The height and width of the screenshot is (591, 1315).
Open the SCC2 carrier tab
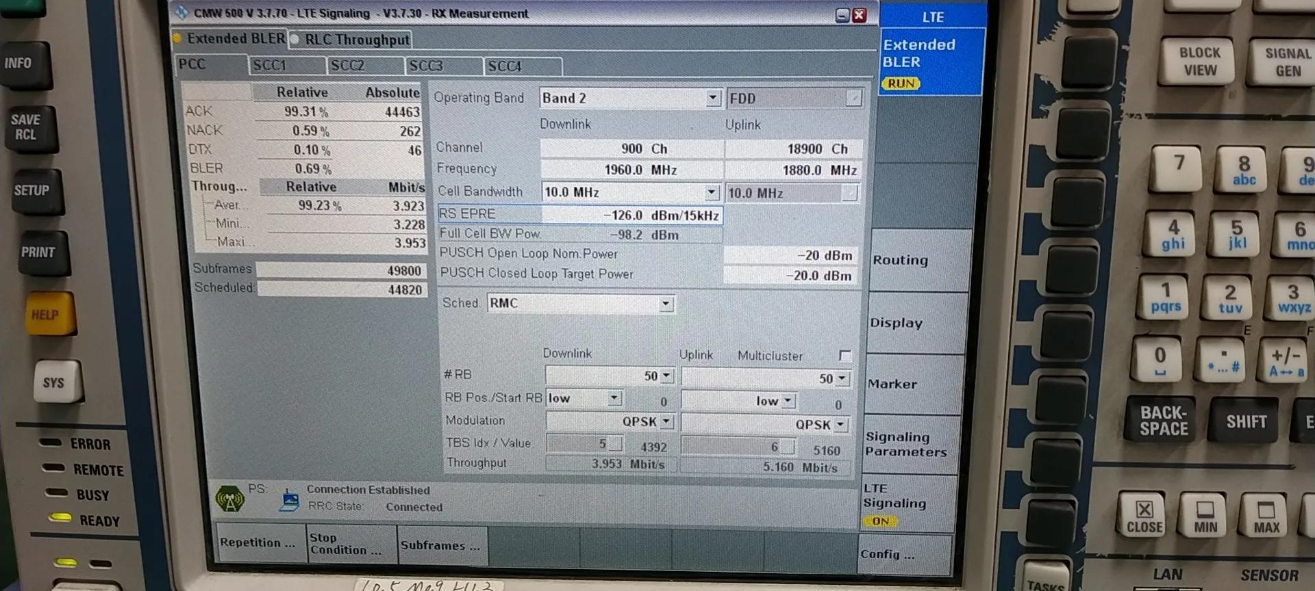pos(366,66)
